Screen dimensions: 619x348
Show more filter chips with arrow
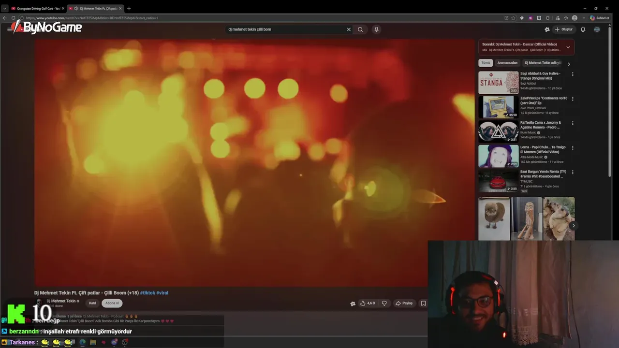pos(569,64)
